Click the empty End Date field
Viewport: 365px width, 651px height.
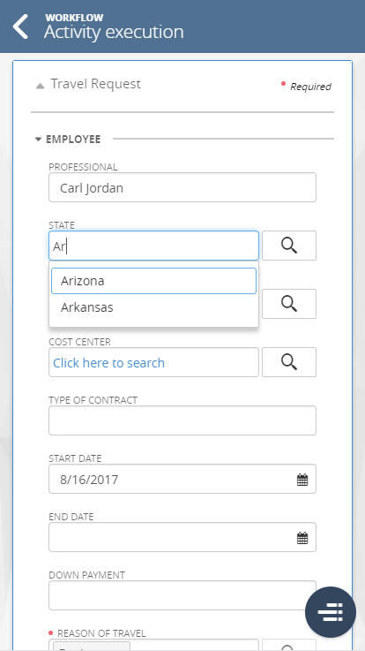click(182, 537)
